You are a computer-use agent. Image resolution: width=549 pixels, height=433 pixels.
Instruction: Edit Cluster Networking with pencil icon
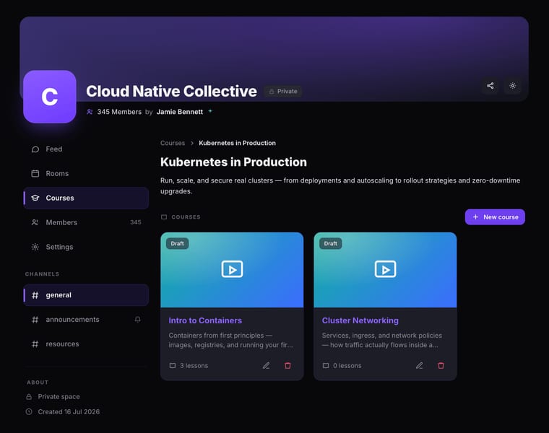point(420,365)
